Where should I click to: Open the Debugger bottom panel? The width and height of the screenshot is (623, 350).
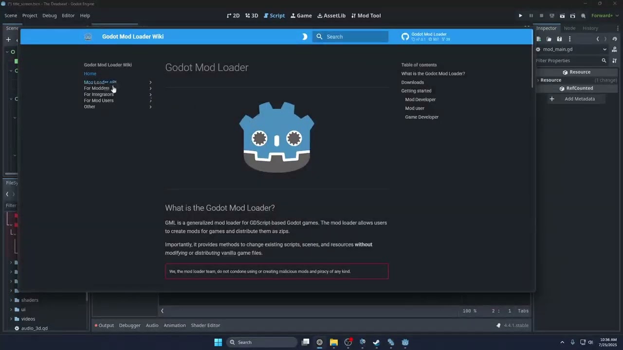click(x=129, y=325)
